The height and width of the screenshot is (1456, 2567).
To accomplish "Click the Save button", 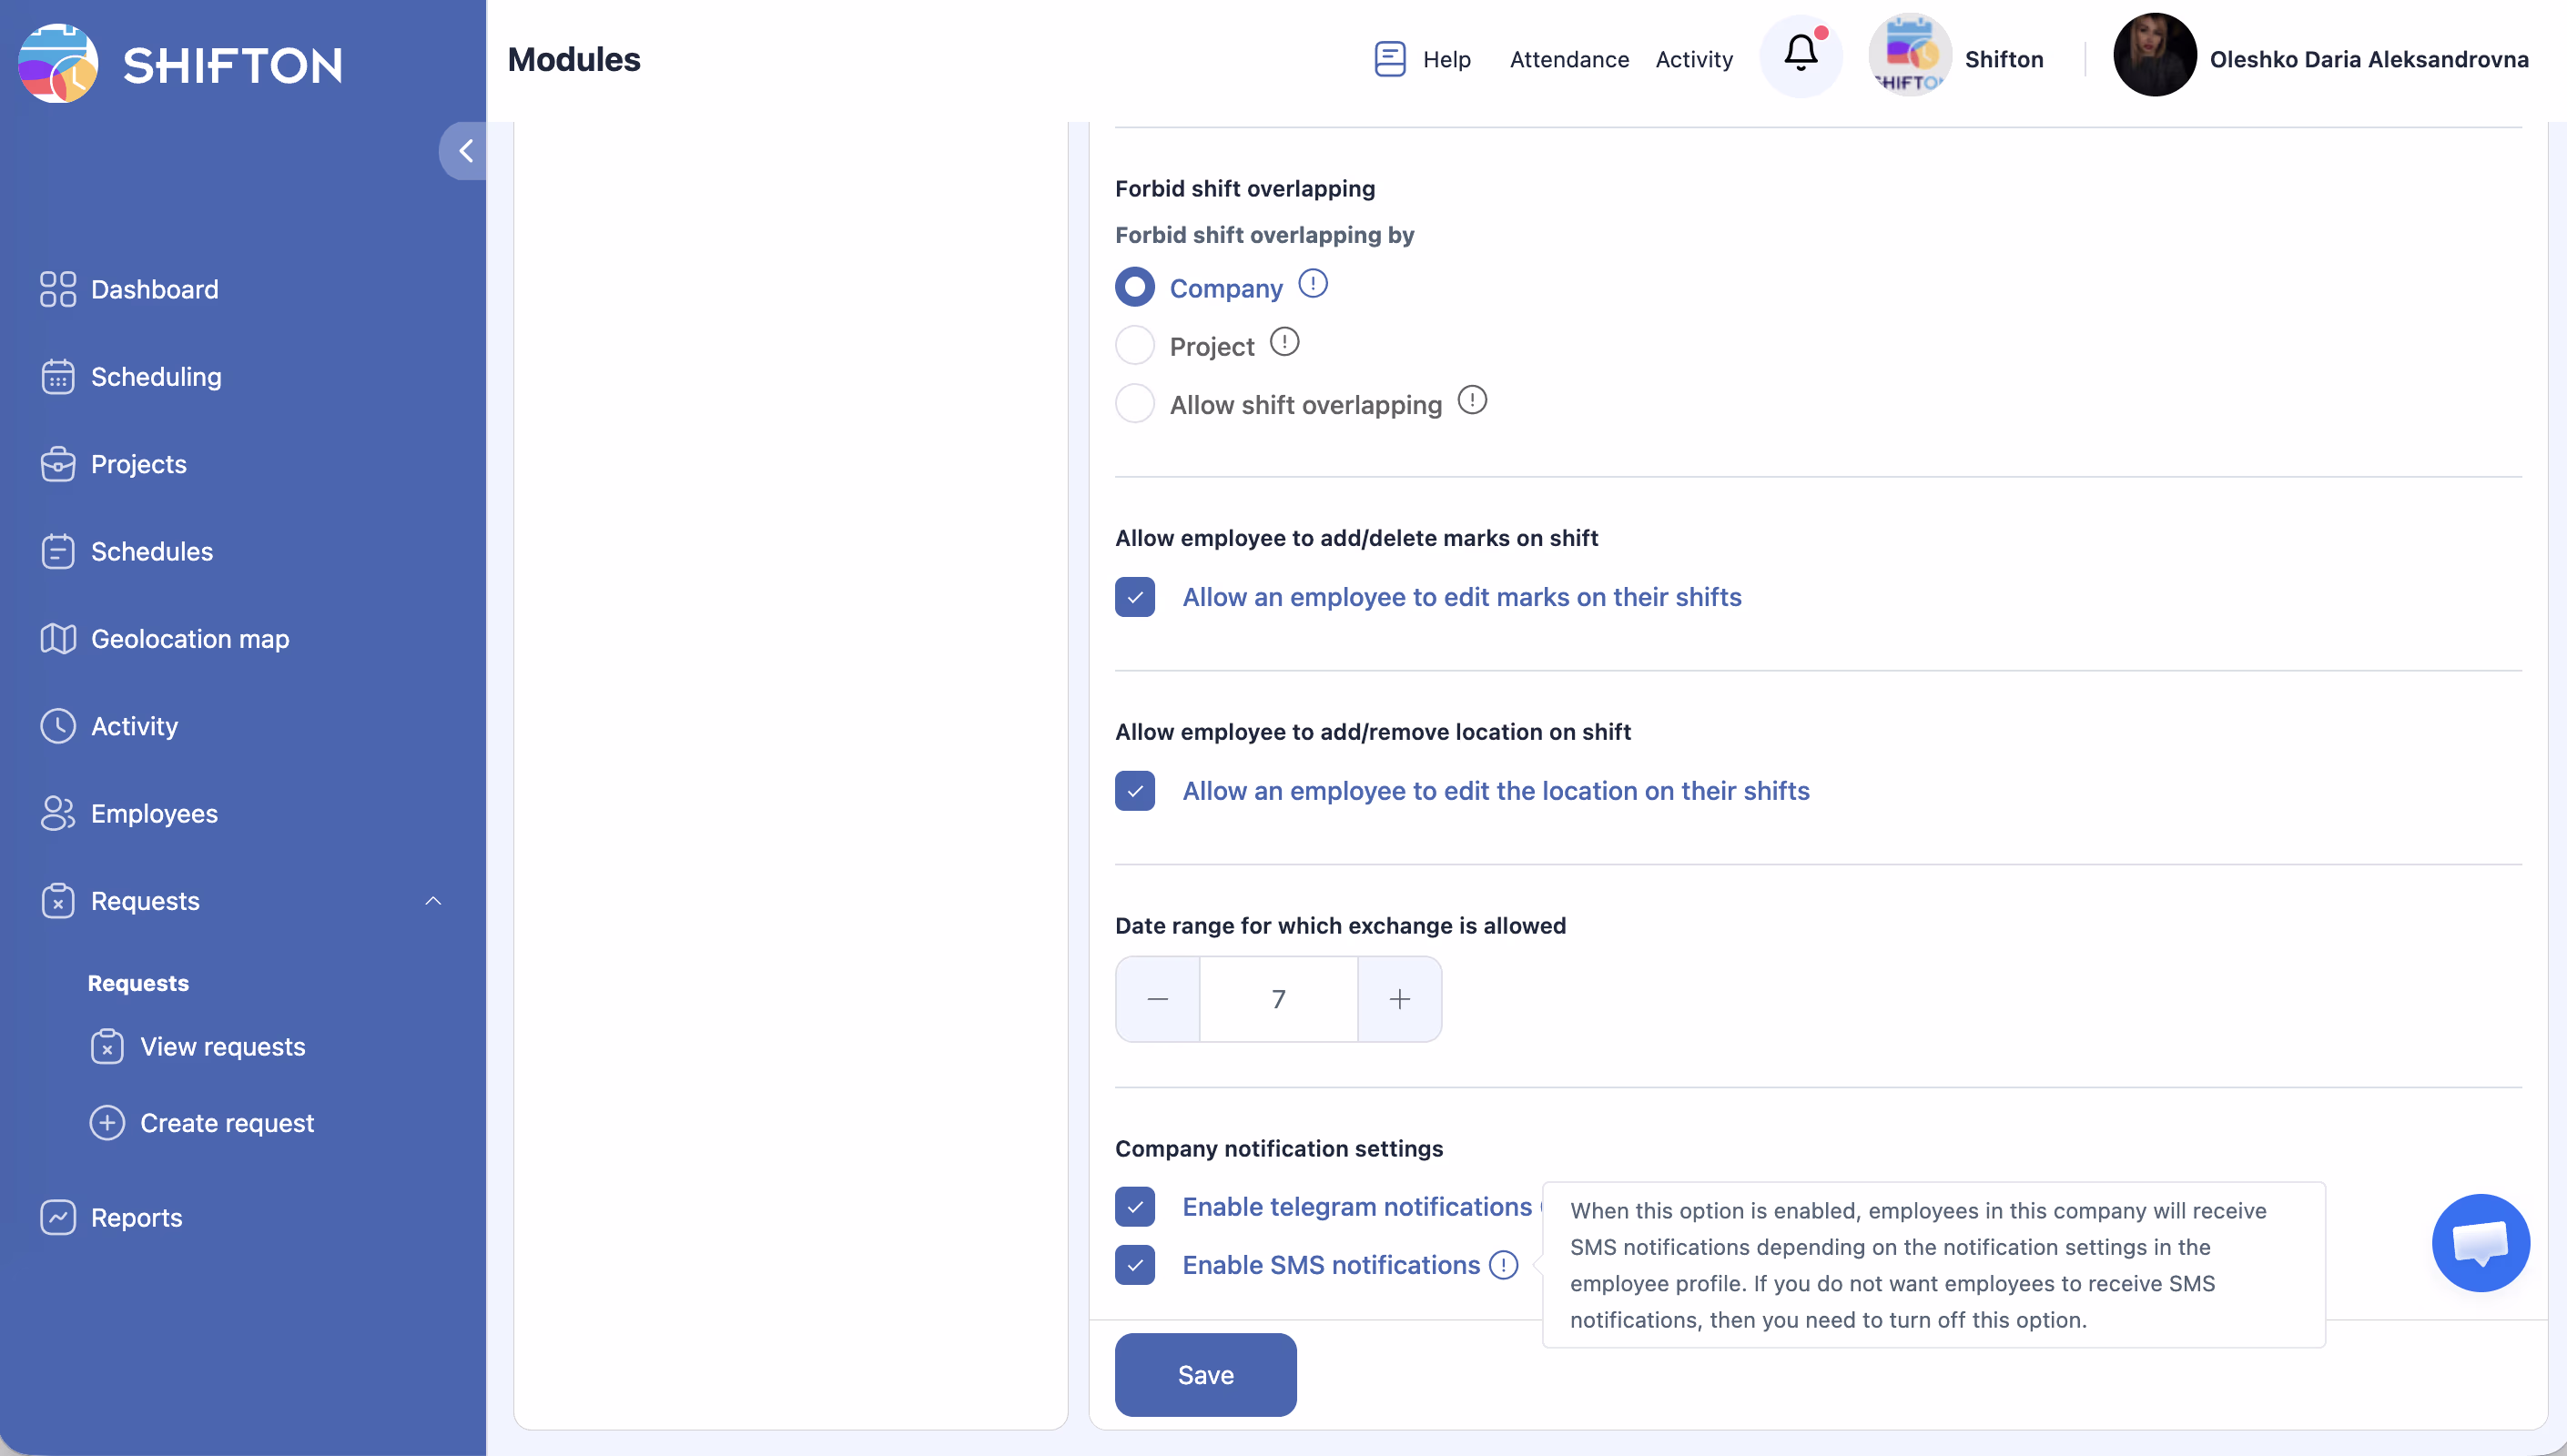I will click(1205, 1374).
